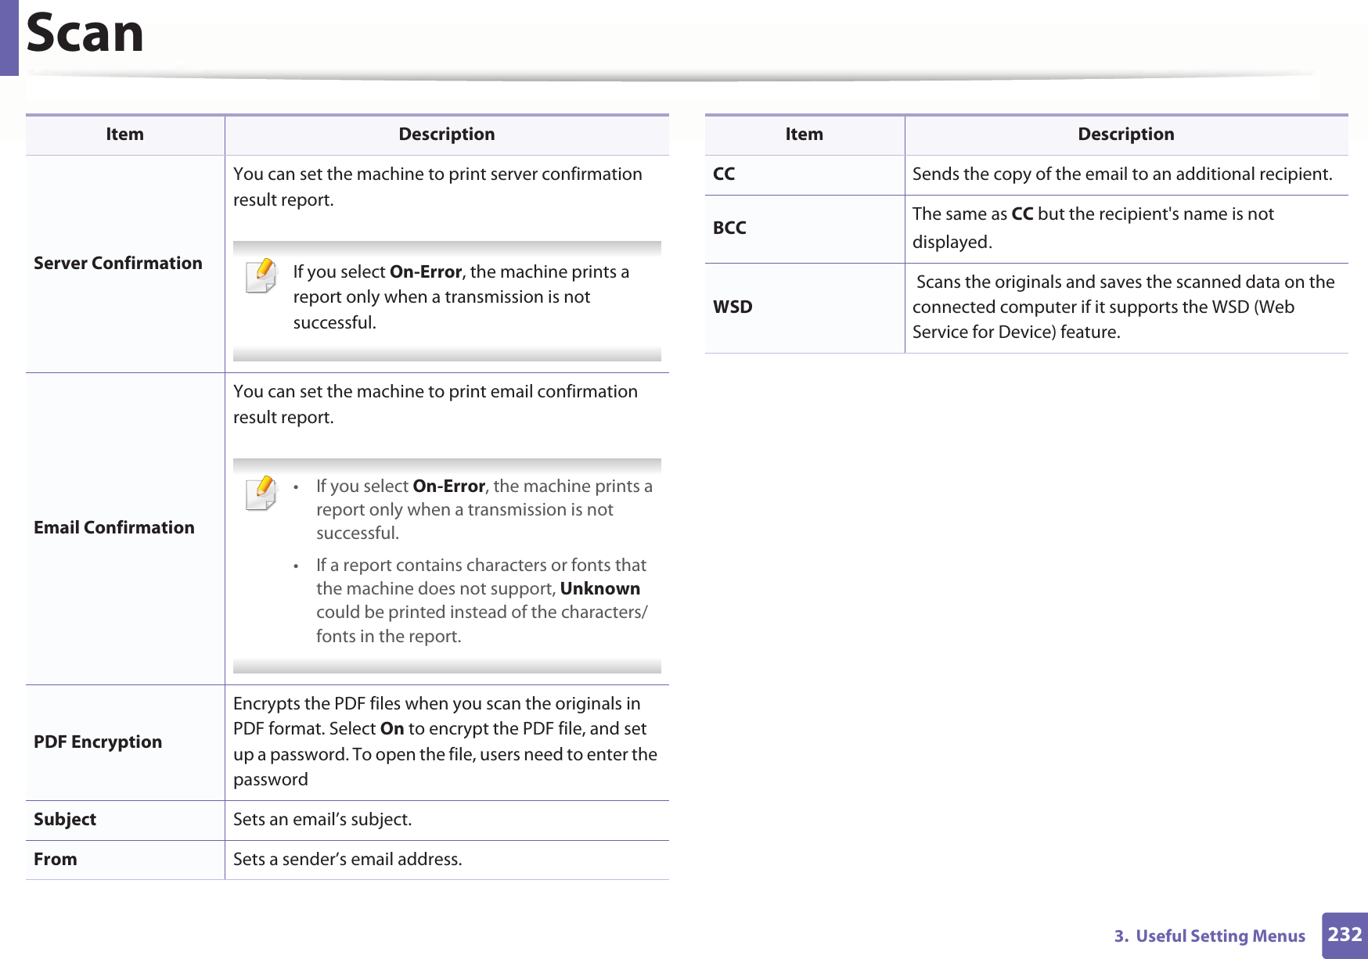Click the PDF Encryption item label
This screenshot has height=959, width=1368.
pos(98,742)
